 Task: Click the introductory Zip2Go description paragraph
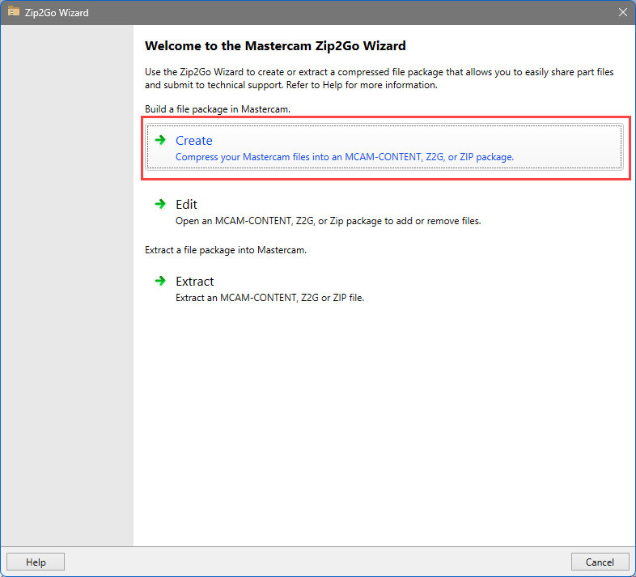379,78
